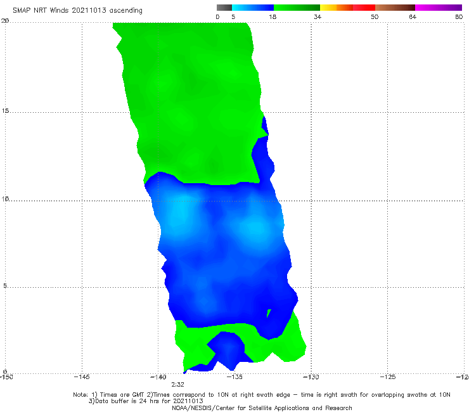Click the magenta-purple segment of the color bar
The image size is (469, 412).
439,8
